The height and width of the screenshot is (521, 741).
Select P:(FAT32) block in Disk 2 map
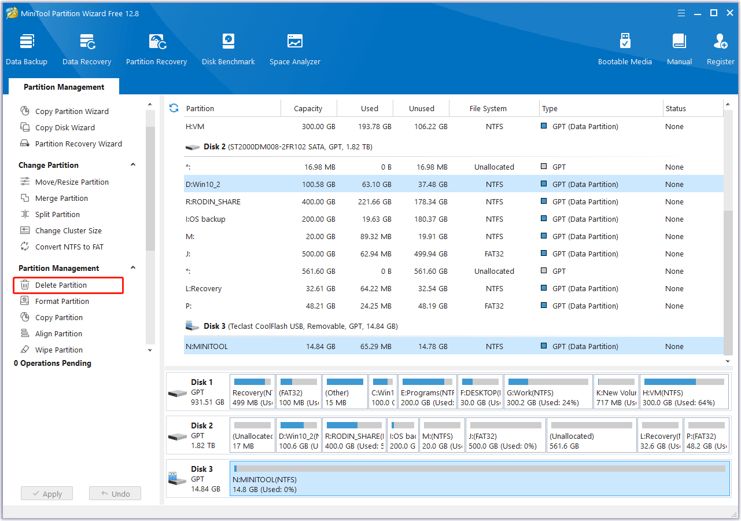[x=707, y=435]
